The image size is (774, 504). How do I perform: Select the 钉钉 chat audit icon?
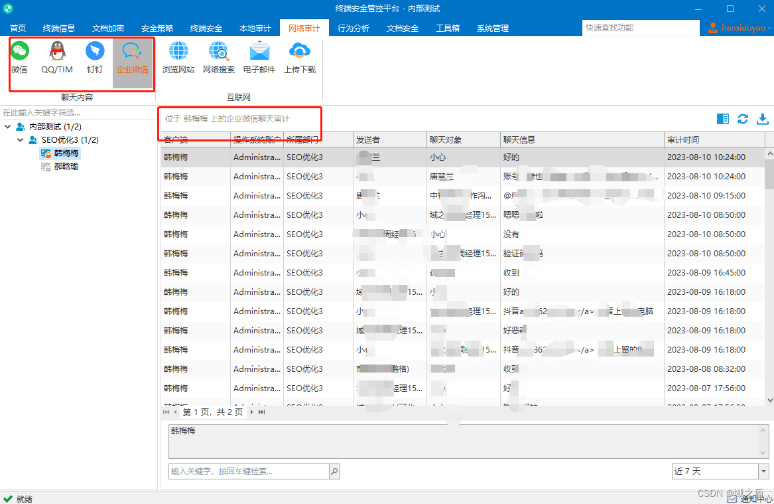(x=95, y=58)
